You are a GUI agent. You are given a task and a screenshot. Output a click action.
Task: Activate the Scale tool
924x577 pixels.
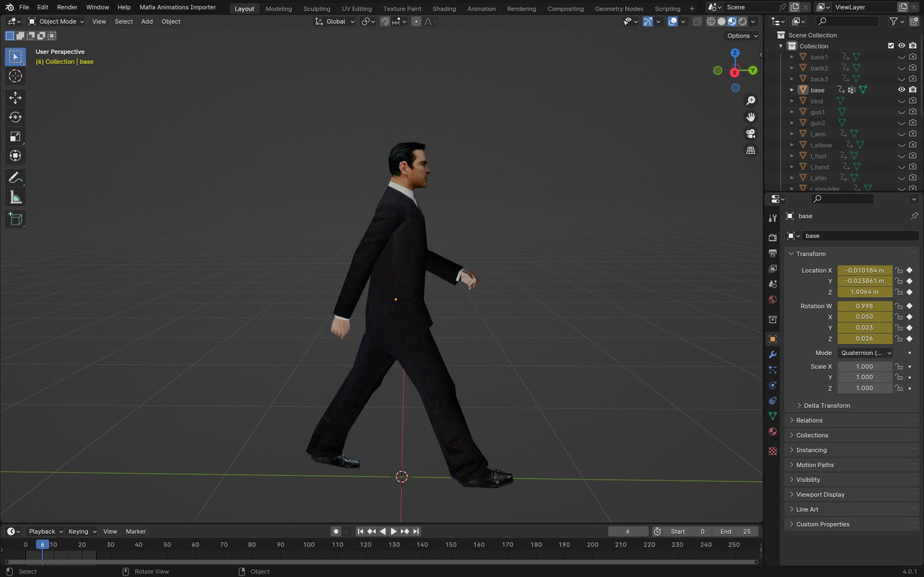(15, 136)
